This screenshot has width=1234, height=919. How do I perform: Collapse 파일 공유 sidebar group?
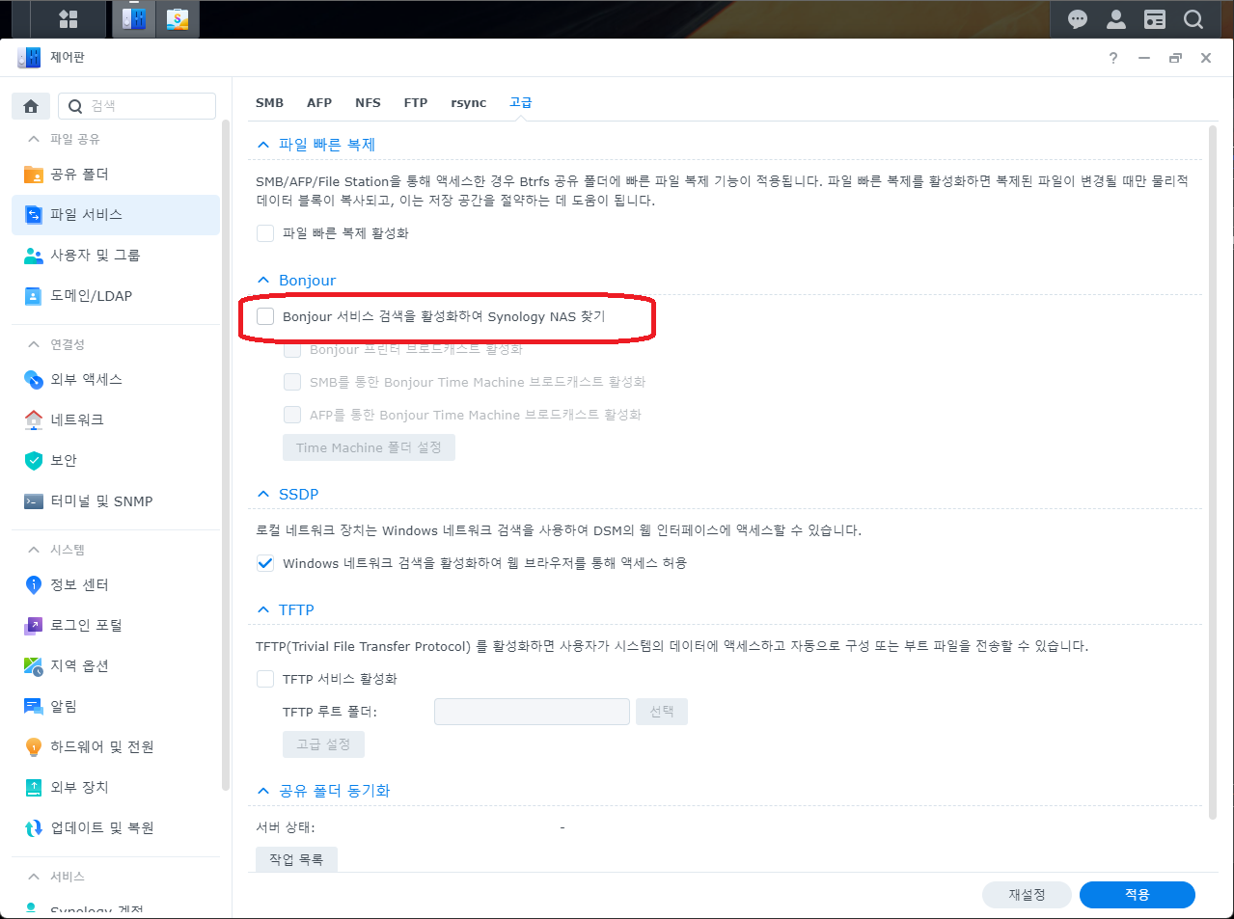34,140
